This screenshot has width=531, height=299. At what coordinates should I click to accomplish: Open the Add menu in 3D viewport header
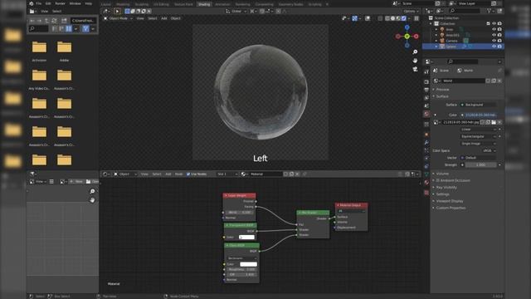[164, 18]
